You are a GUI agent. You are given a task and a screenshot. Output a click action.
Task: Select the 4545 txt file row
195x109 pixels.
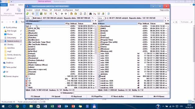click(60, 88)
